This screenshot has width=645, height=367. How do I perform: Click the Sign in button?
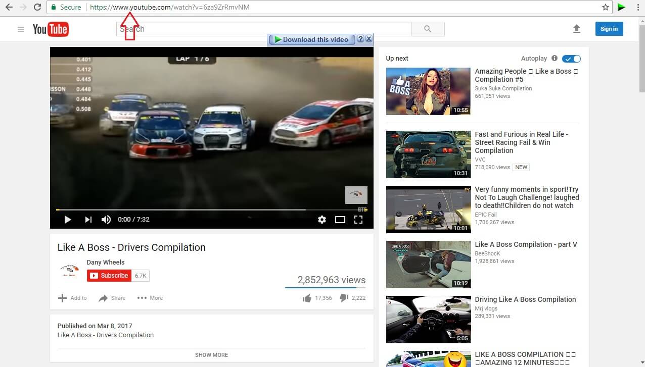(x=609, y=29)
